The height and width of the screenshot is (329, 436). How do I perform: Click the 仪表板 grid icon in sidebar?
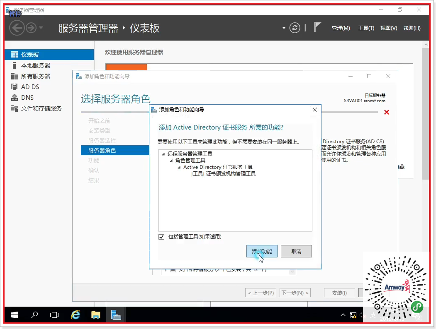pos(14,55)
